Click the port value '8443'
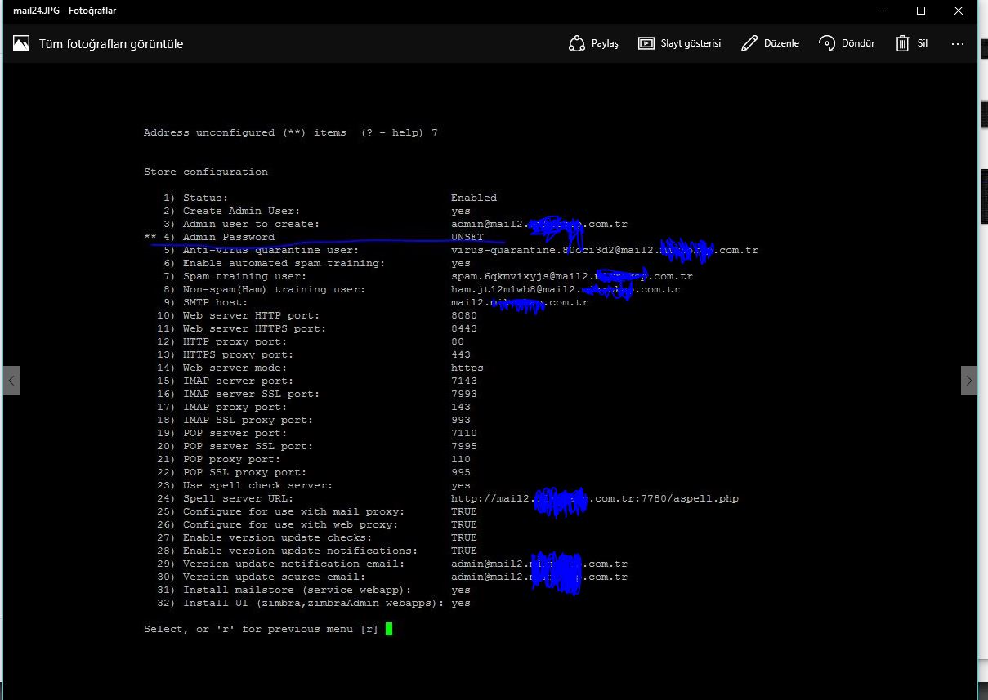 click(x=464, y=328)
